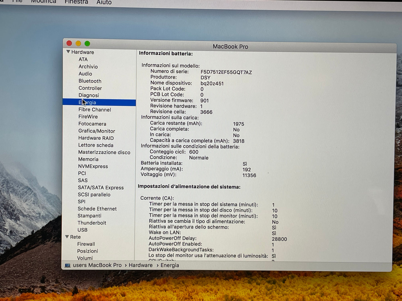Open Hardware RAID entry

tap(96, 138)
